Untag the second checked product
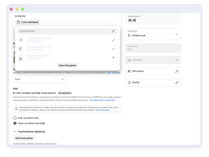This screenshot has width=209, height=157. pyautogui.click(x=113, y=49)
